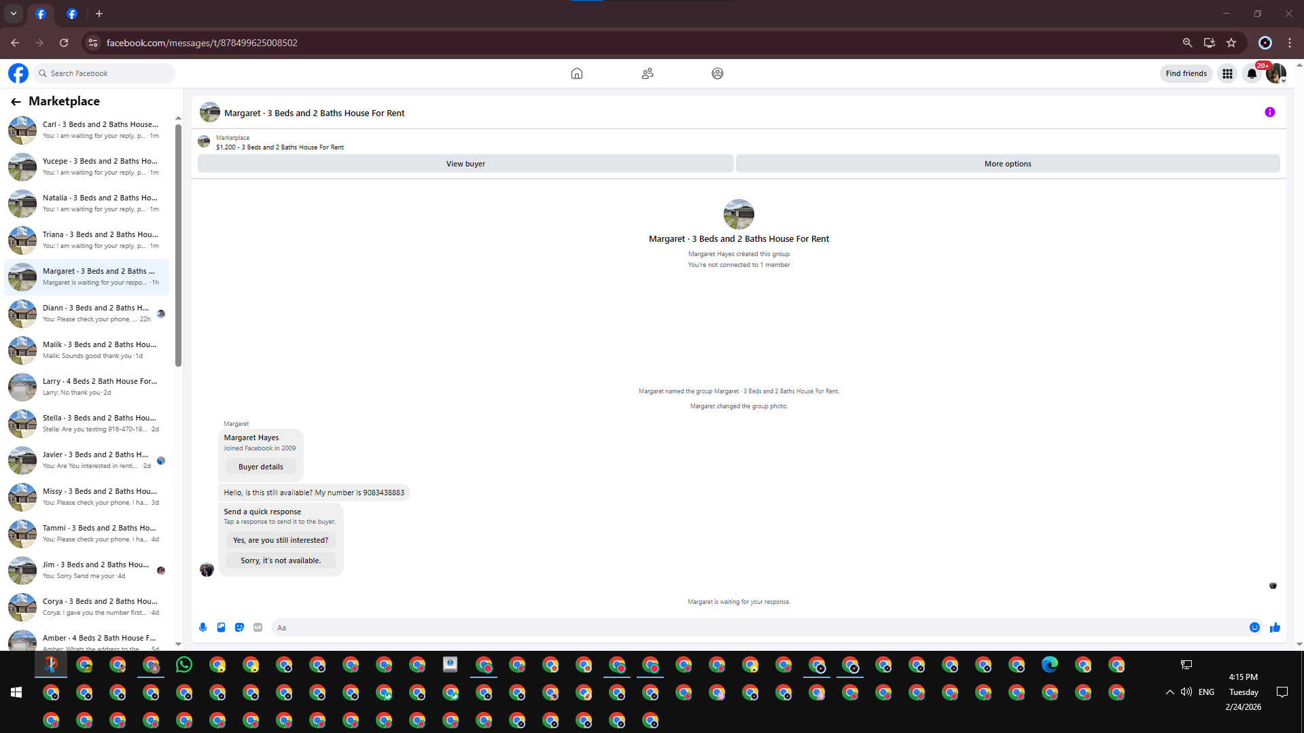Click the Facebook logo
The image size is (1304, 733).
click(18, 73)
